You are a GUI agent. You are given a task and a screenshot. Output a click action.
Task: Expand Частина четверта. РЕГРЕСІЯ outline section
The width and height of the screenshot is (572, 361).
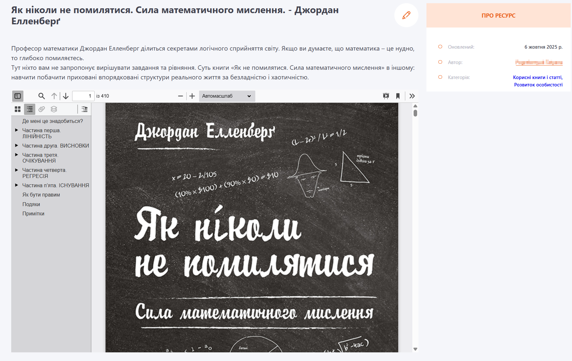pyautogui.click(x=17, y=170)
